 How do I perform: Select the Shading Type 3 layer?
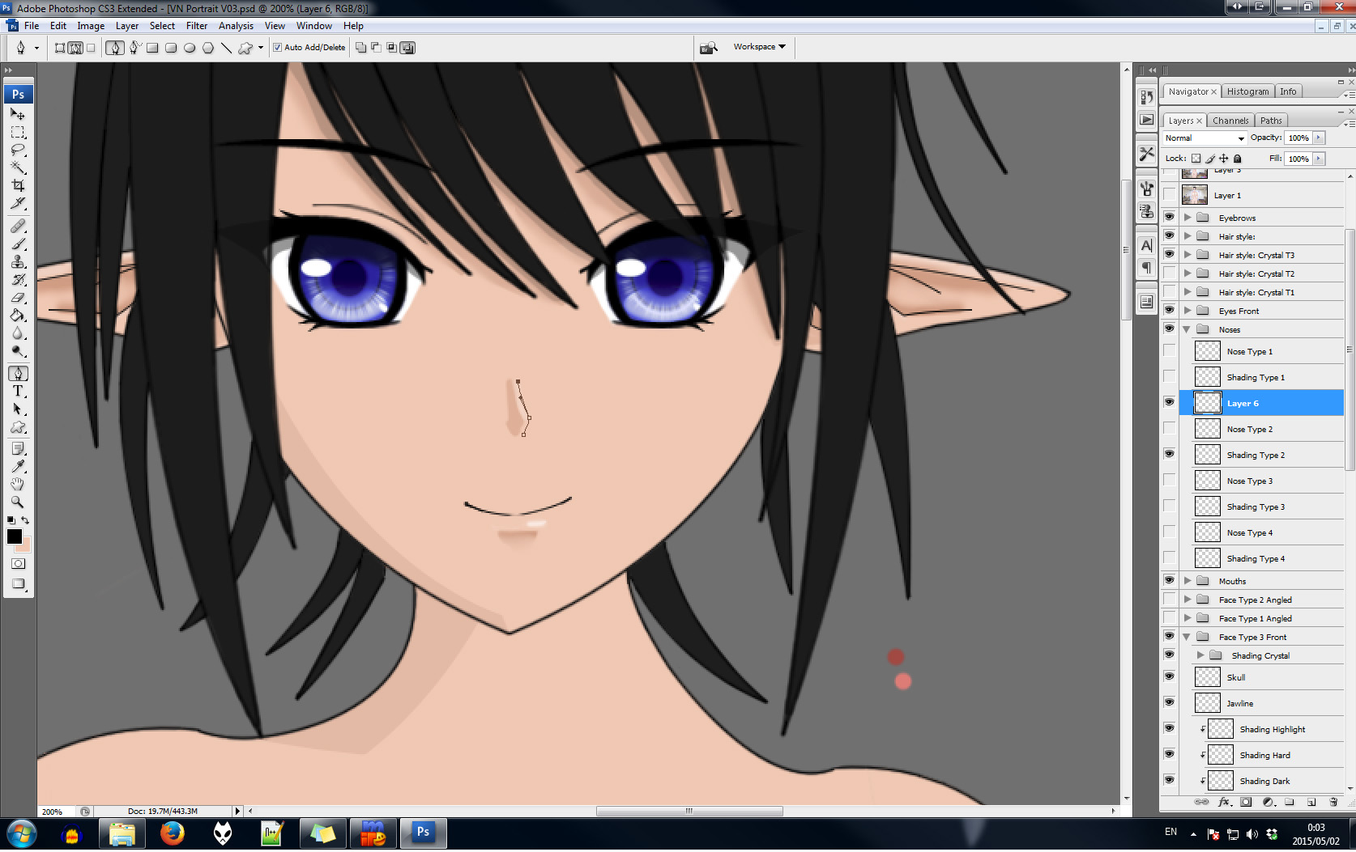1261,507
